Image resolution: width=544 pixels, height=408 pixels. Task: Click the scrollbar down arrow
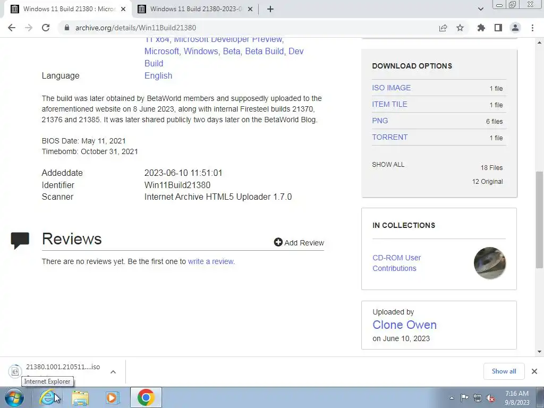click(539, 352)
